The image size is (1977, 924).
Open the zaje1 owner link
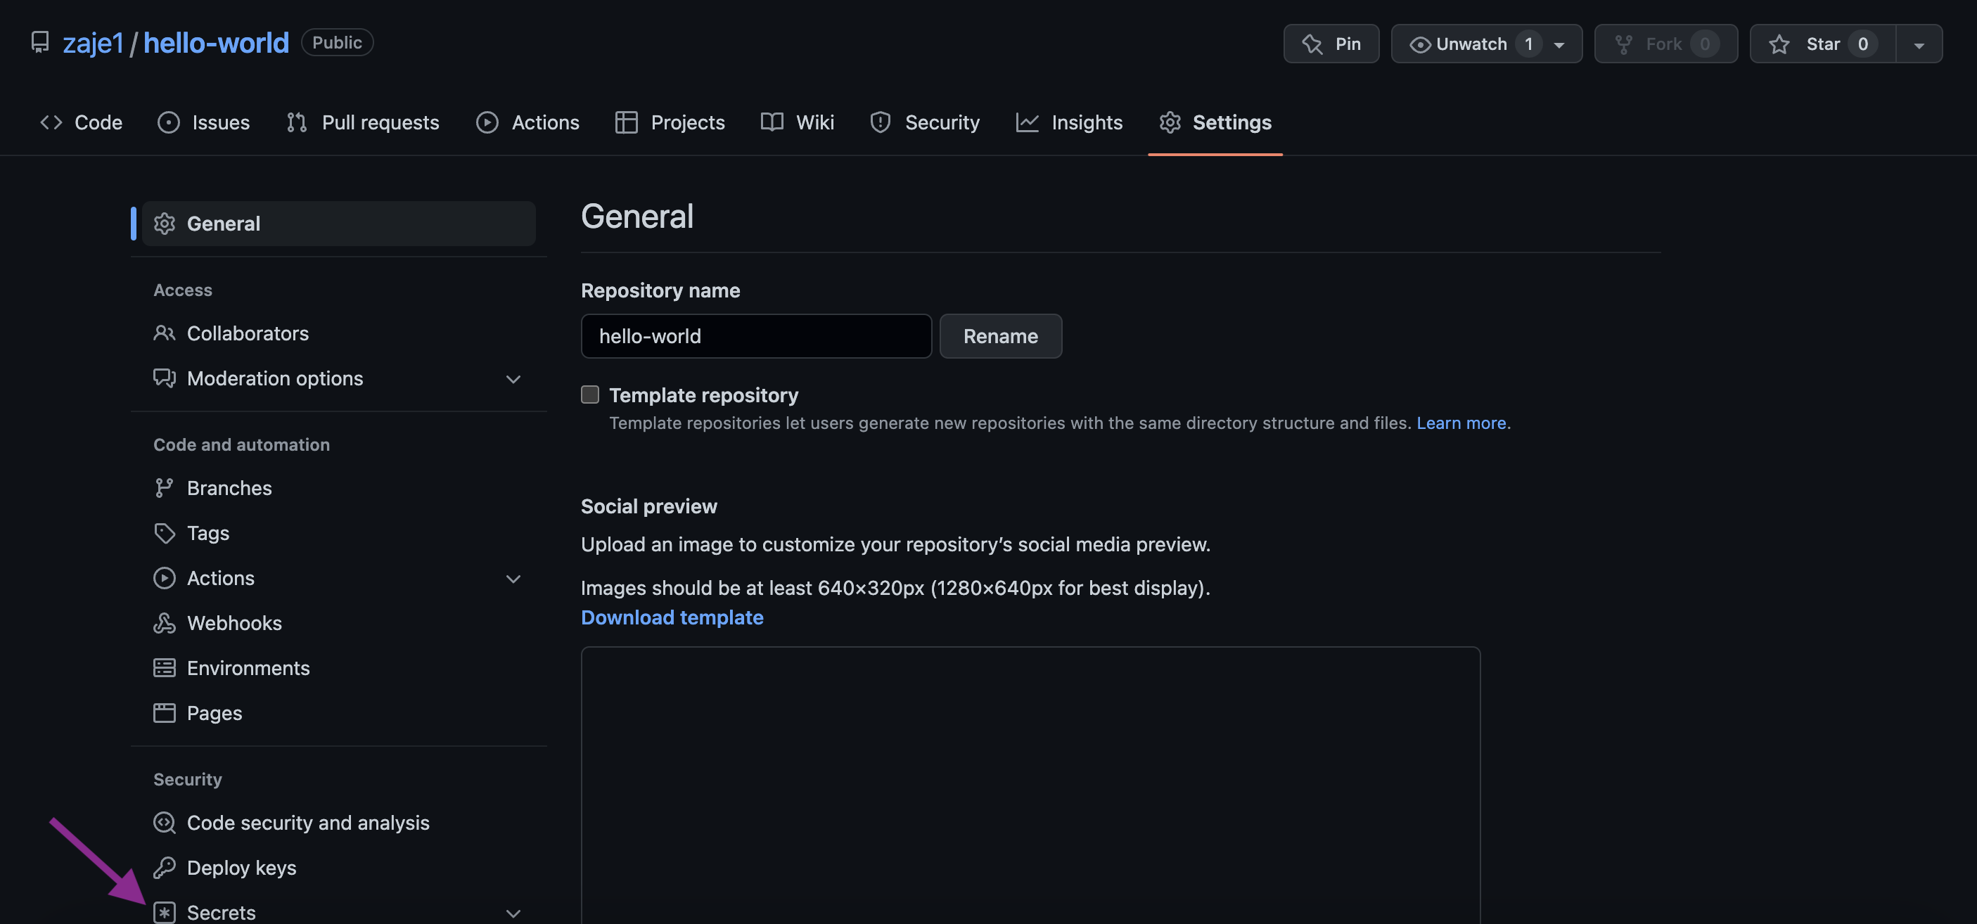[93, 43]
